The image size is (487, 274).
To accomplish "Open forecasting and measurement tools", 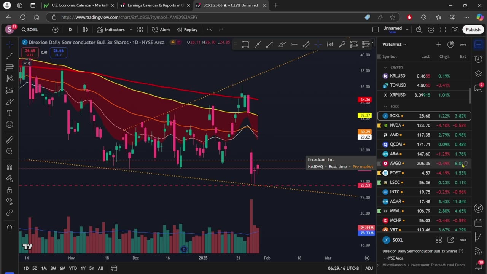I will coord(10,90).
